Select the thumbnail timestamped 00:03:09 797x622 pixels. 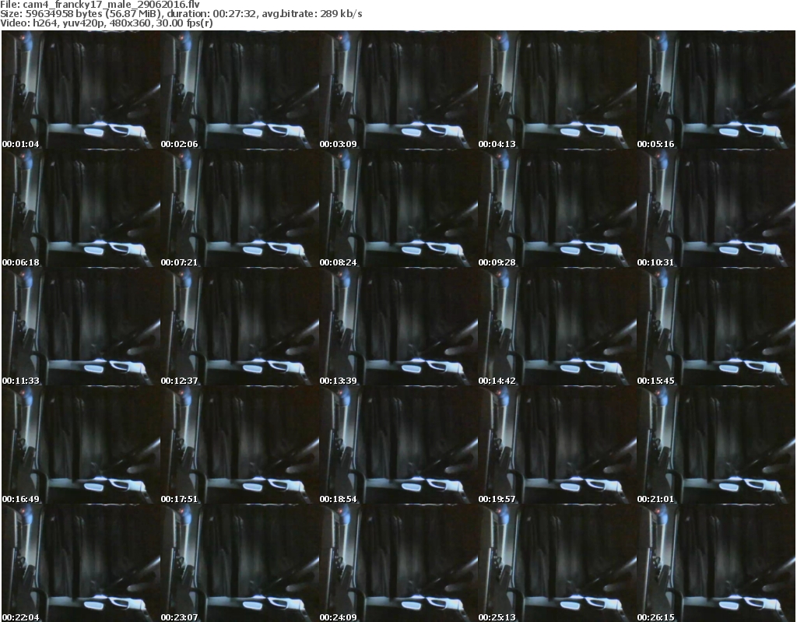(398, 90)
